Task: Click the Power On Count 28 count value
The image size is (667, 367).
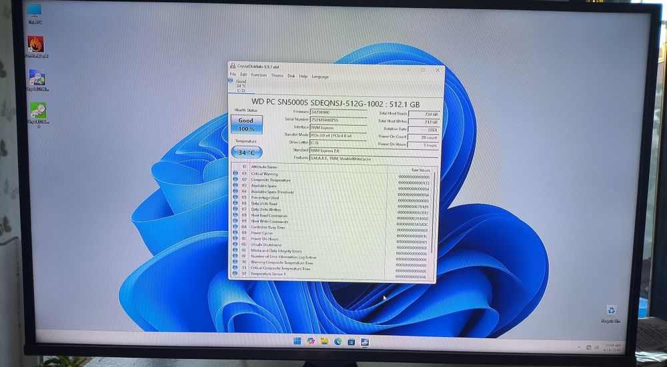Action: 424,137
